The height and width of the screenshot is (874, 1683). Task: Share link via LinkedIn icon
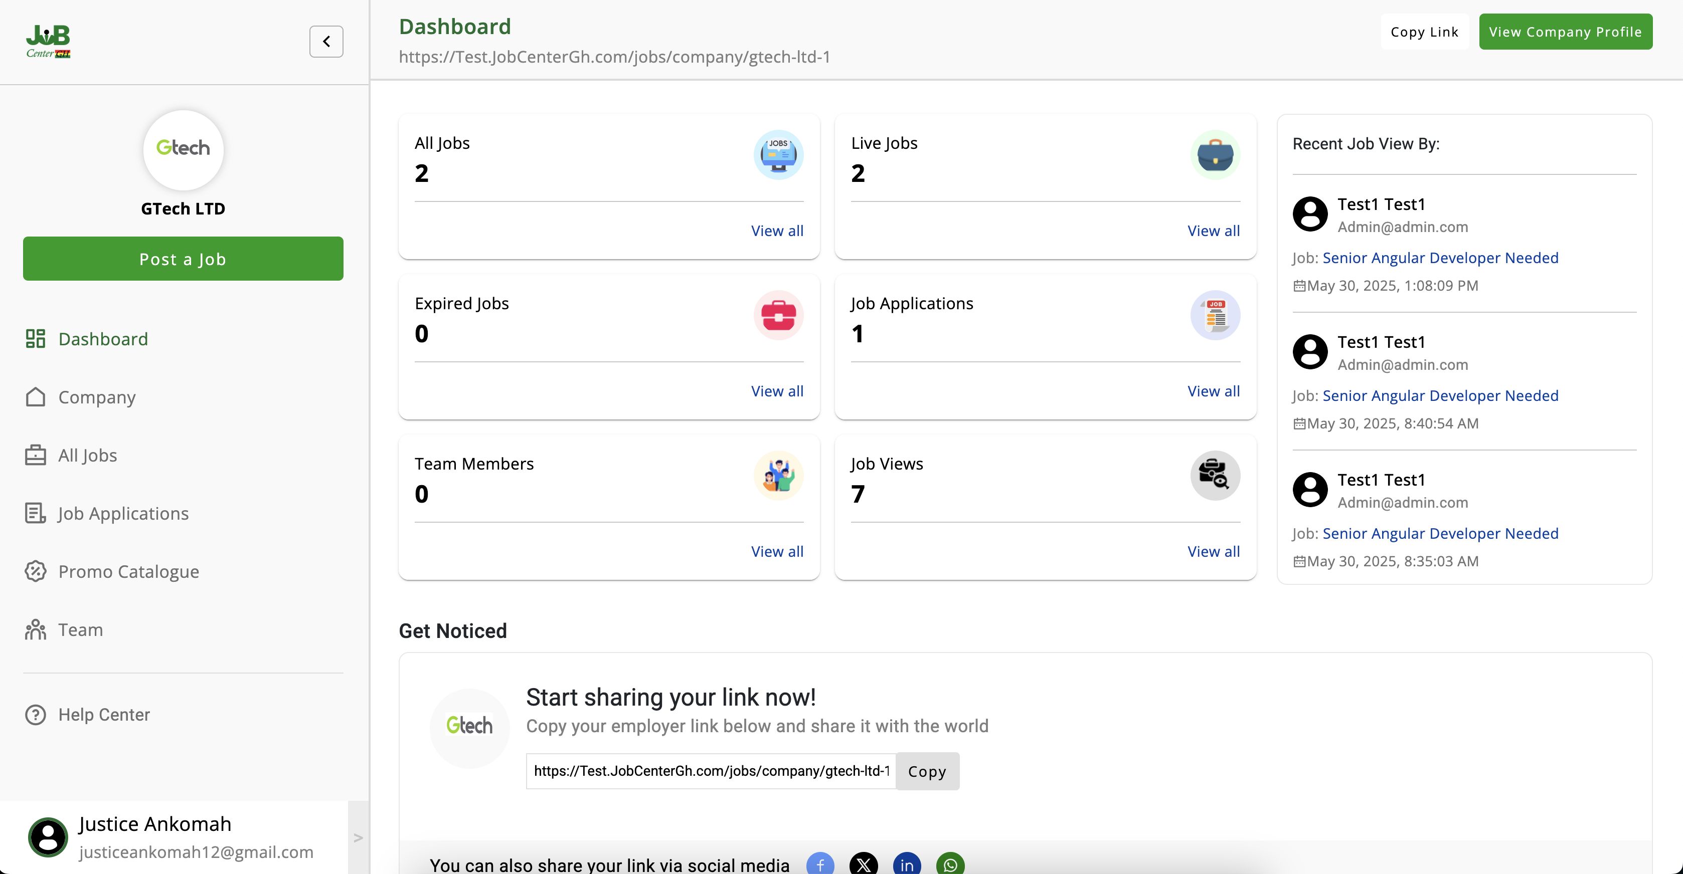tap(907, 864)
